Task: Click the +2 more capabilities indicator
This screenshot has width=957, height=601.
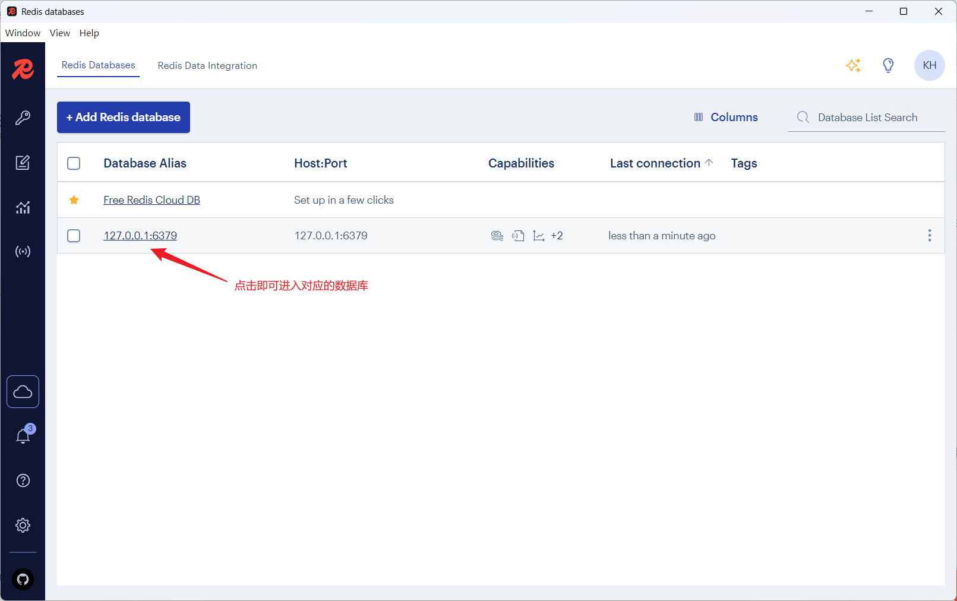Action: 557,236
